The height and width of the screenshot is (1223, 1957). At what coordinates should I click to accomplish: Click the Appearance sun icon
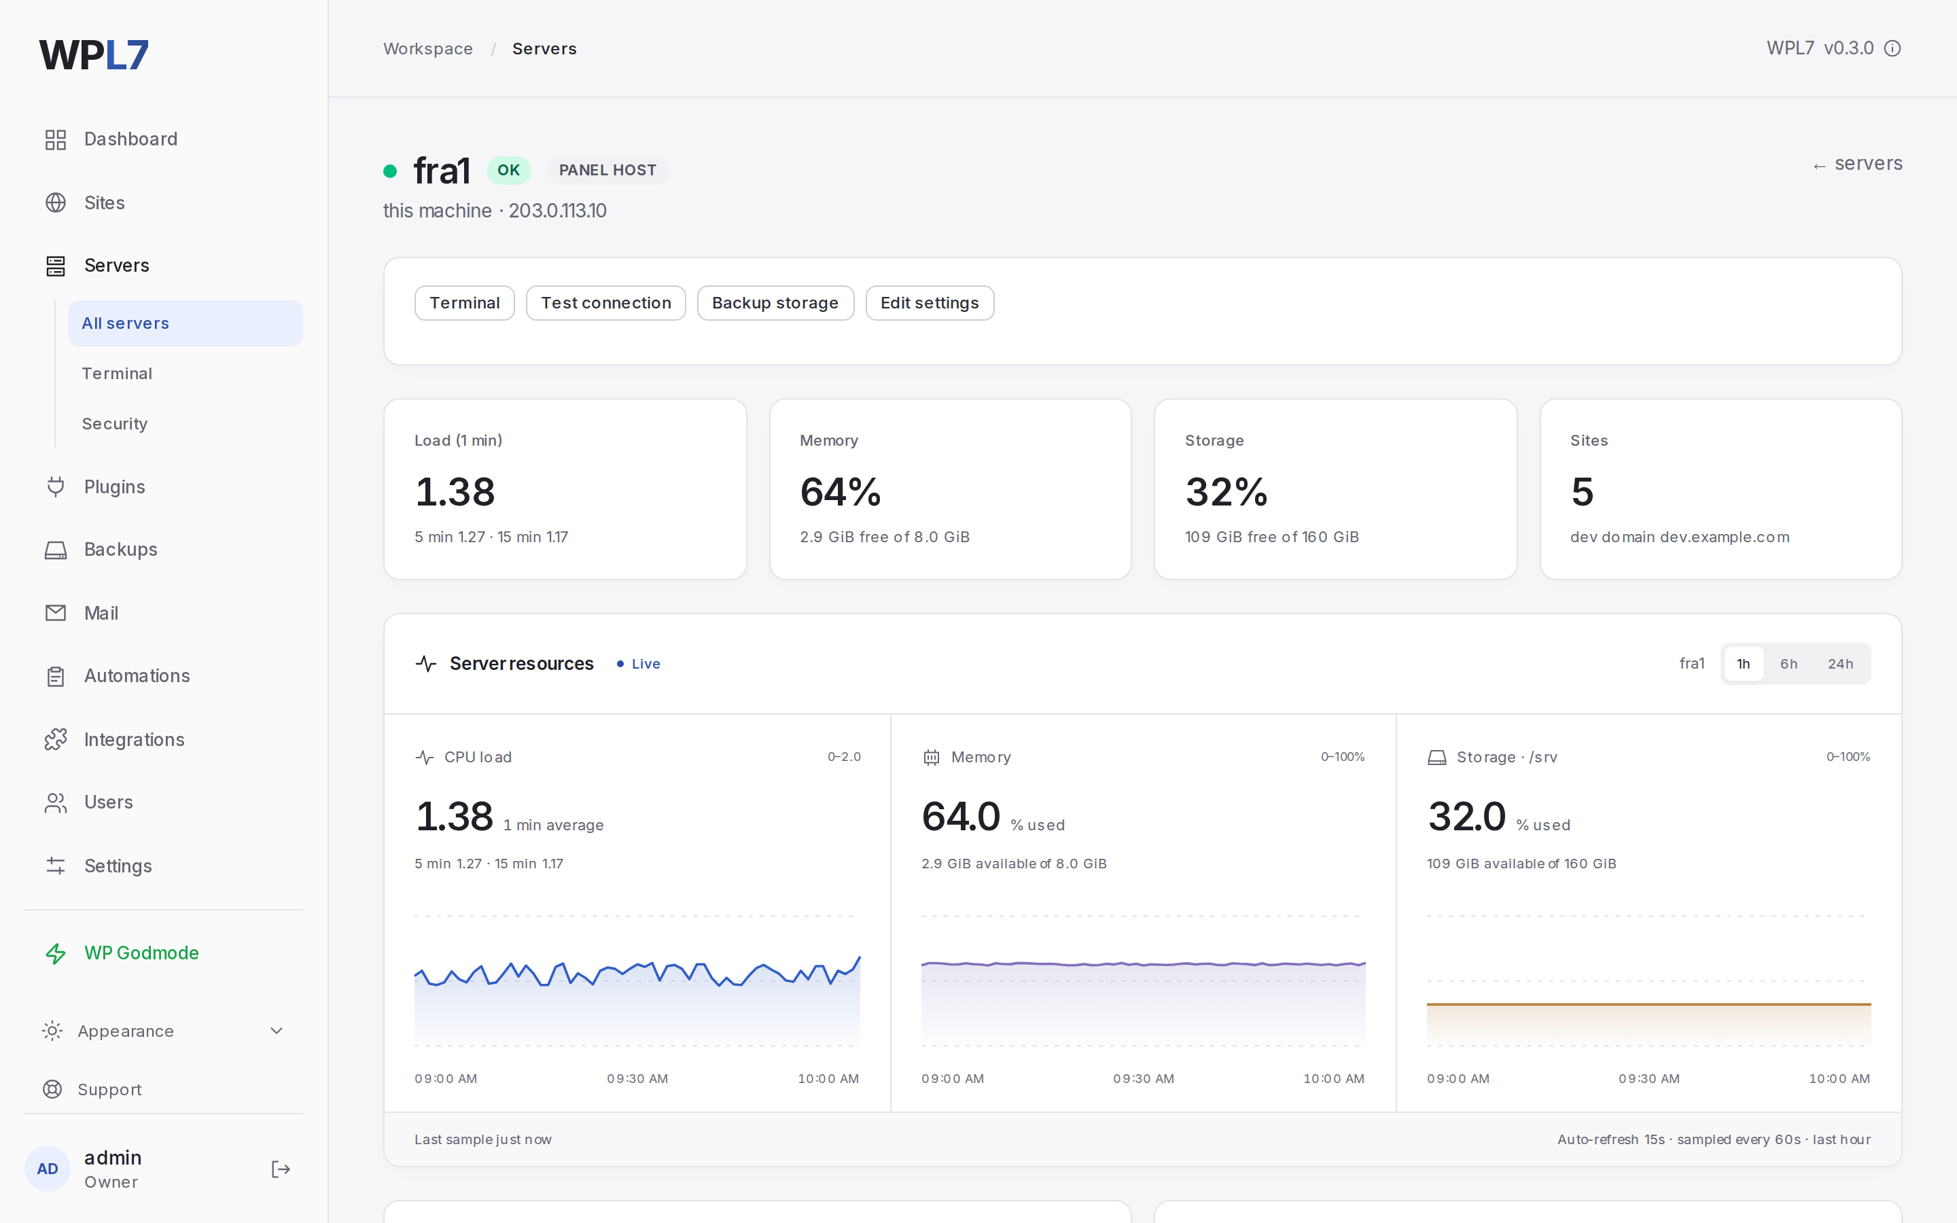pyautogui.click(x=52, y=1031)
